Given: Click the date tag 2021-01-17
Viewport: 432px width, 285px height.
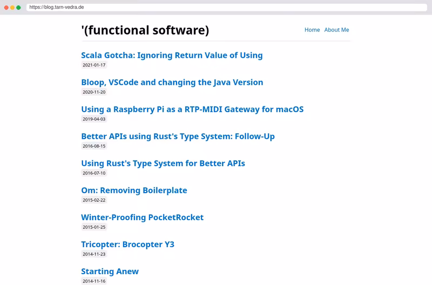Looking at the screenshot, I should click(x=94, y=65).
